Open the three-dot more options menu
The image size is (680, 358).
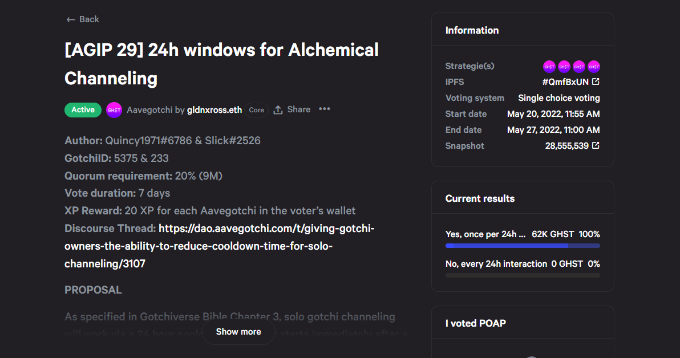coord(325,109)
